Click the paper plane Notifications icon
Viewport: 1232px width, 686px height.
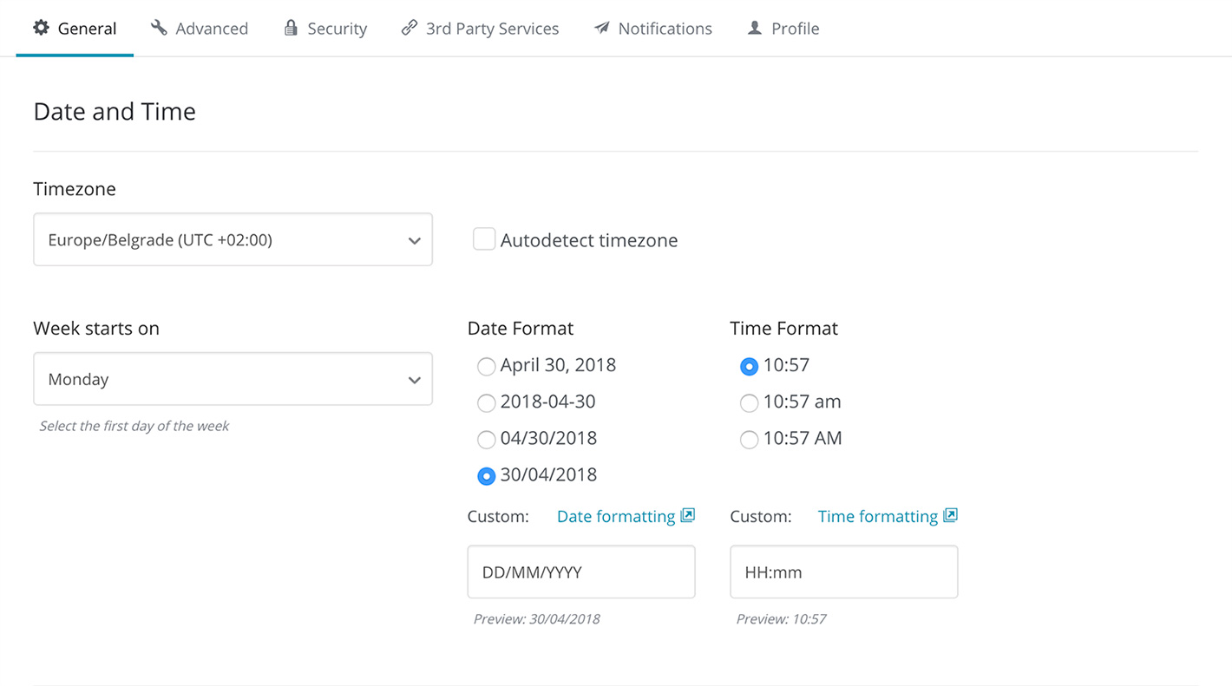601,28
